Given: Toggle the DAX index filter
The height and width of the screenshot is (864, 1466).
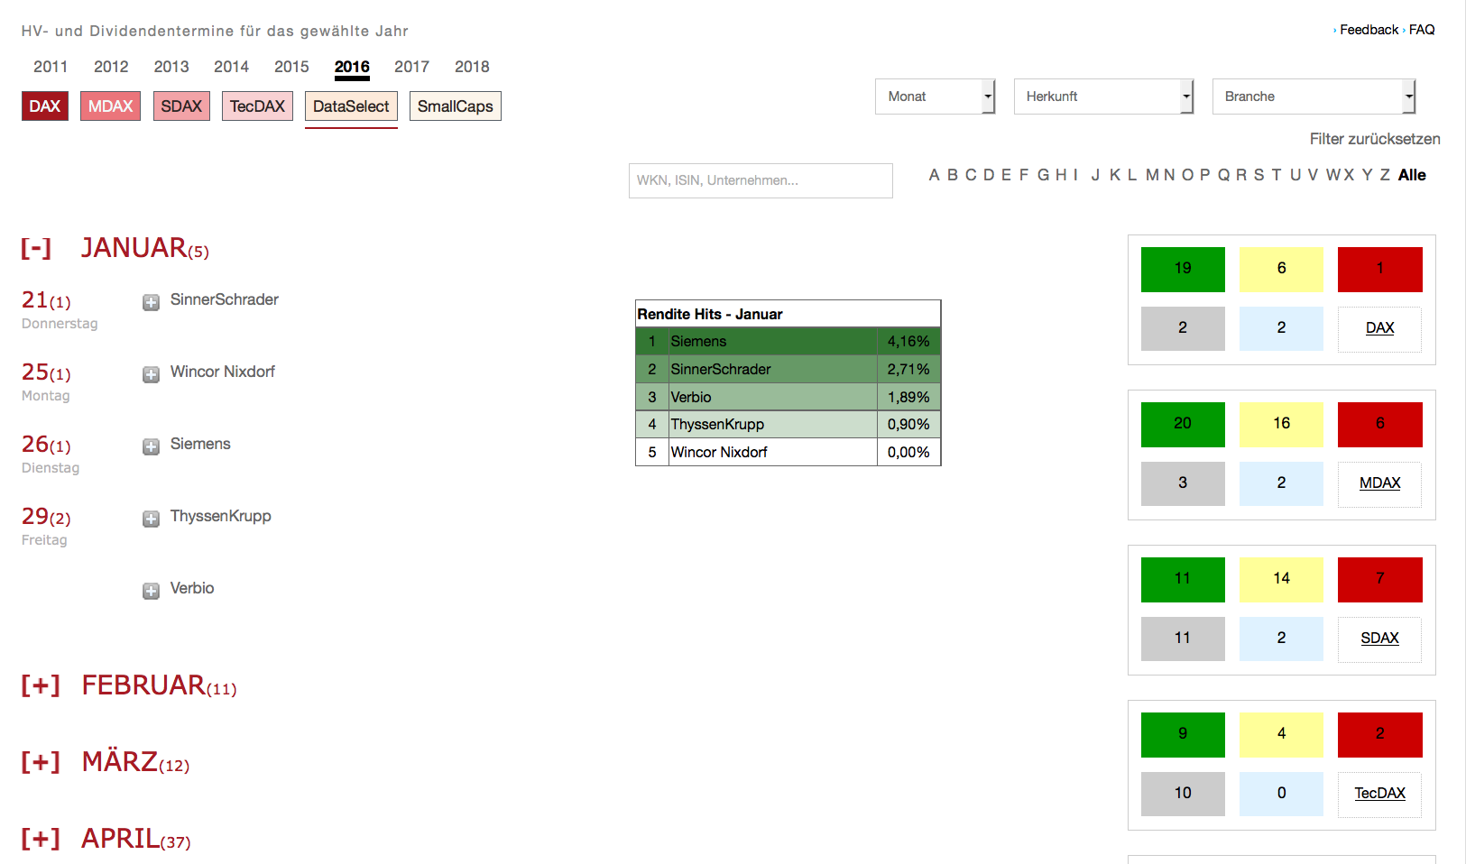Looking at the screenshot, I should (x=45, y=106).
